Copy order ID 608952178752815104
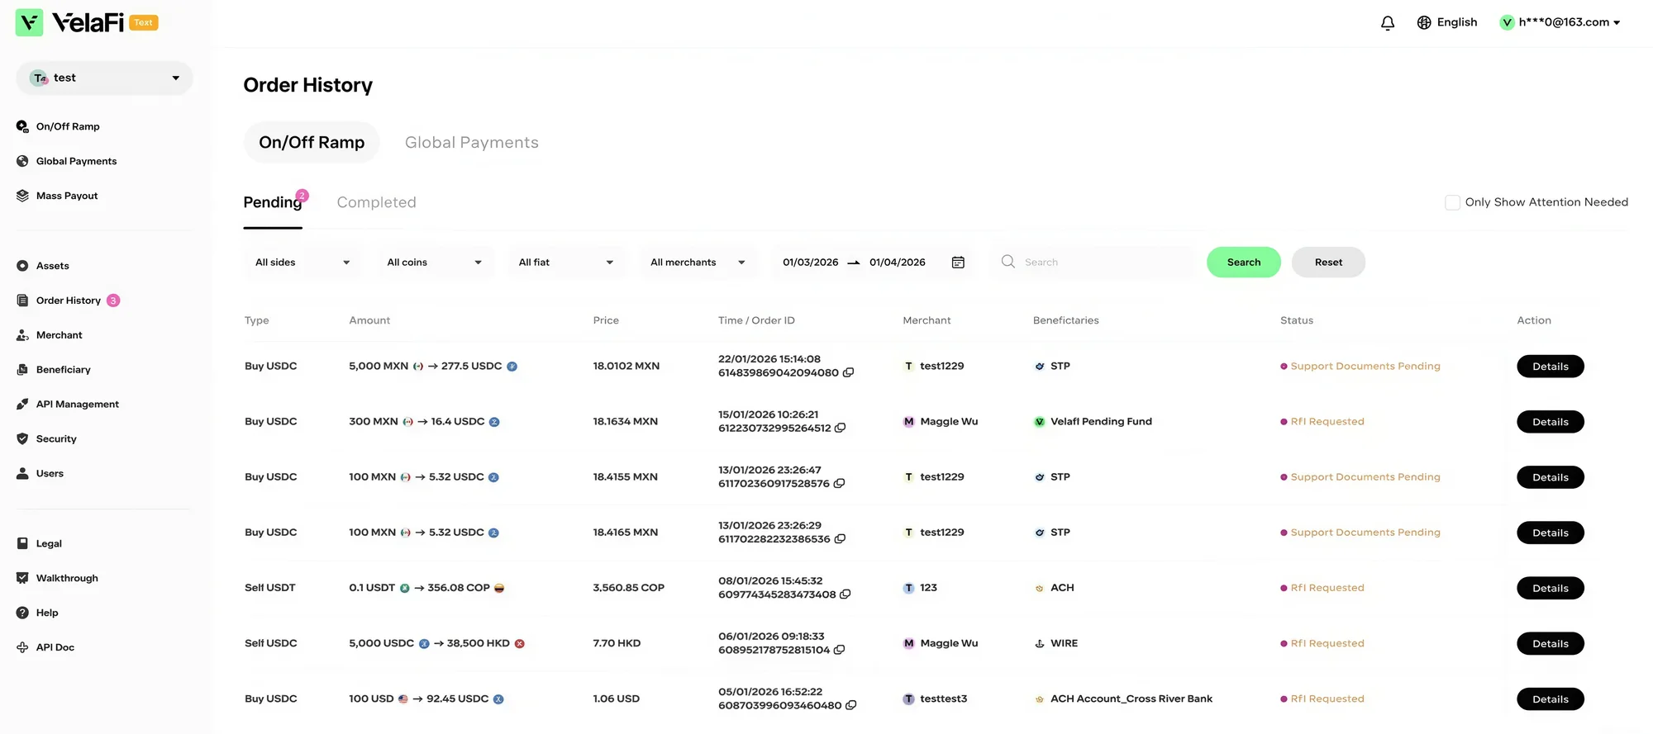Viewport: 1653px width, 734px height. point(840,650)
